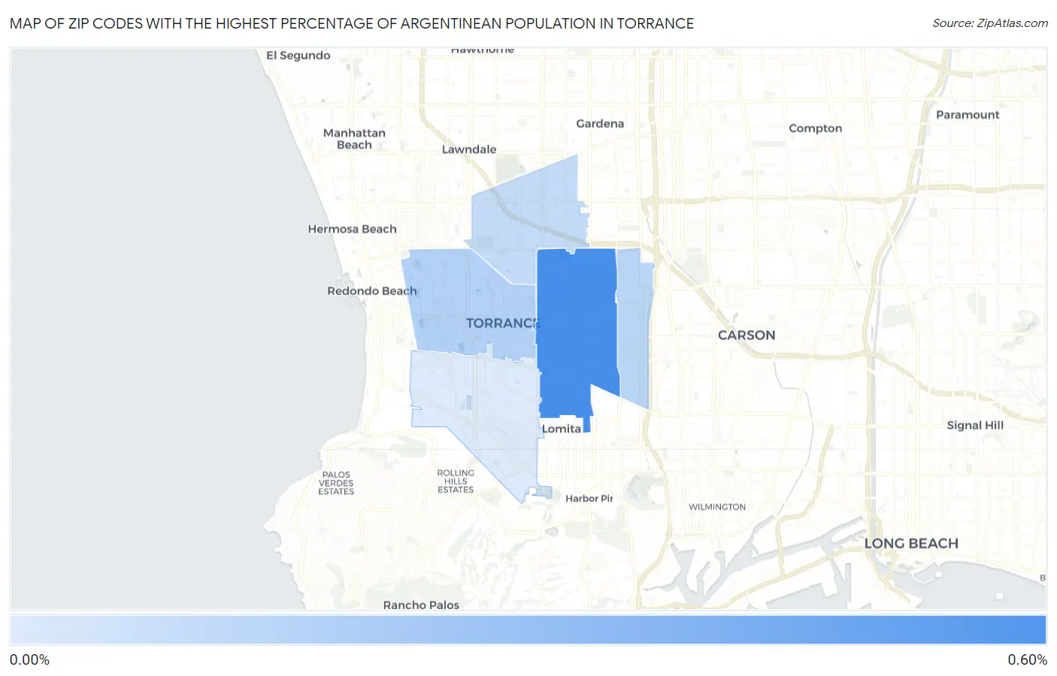Click the Rancho Palos label
This screenshot has height=676, width=1057.
[x=421, y=605]
